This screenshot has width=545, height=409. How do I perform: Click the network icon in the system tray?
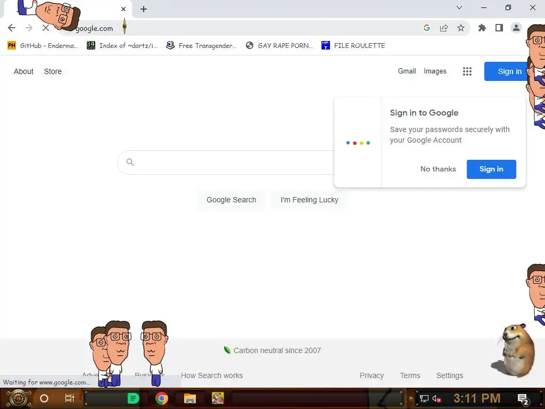[x=424, y=398]
